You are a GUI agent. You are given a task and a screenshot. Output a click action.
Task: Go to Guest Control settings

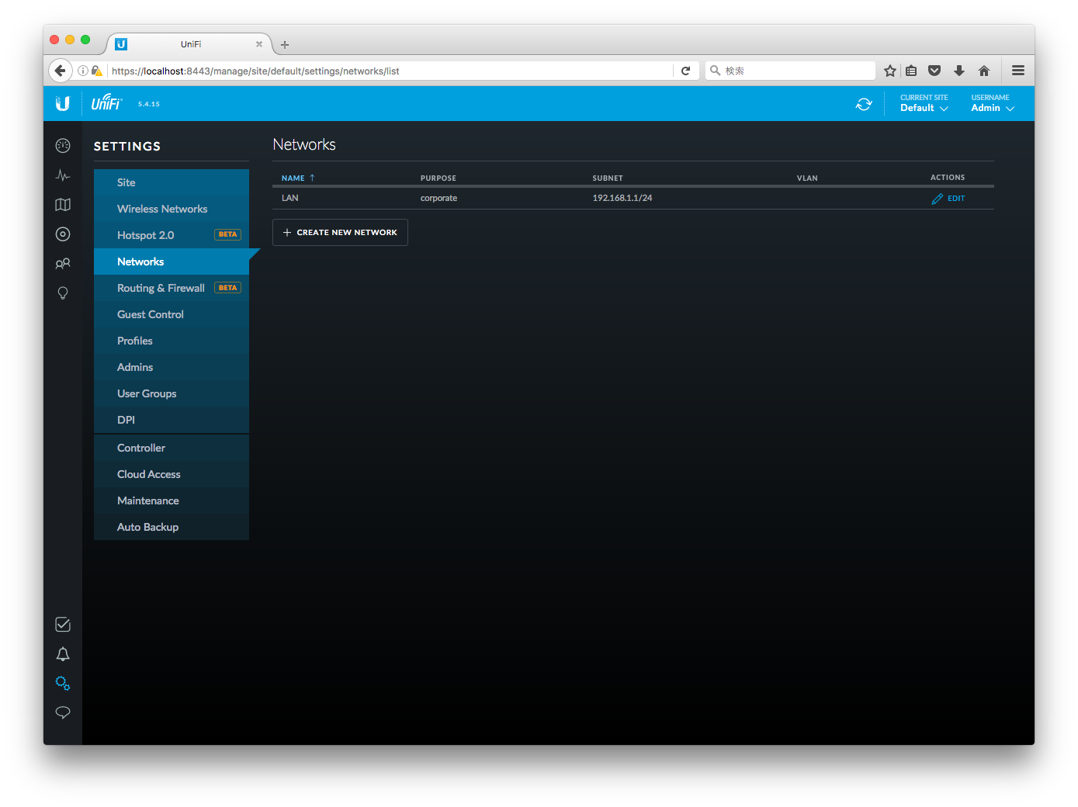[x=151, y=315]
